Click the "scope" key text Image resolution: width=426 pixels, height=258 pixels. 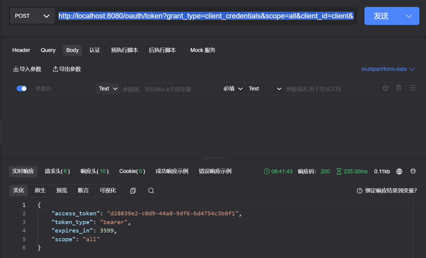point(64,239)
